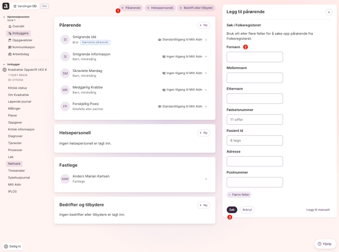The width and height of the screenshot is (339, 252).
Task: Toggle Mitt Aidn access eye for Smigrende Informasjon
Action: click(x=164, y=57)
